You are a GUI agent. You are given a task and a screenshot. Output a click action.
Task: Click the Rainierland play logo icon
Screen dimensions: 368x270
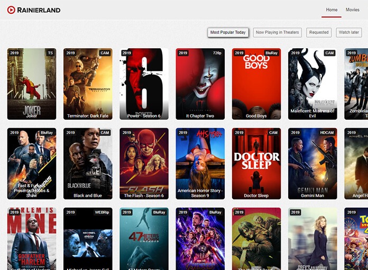tap(11, 10)
